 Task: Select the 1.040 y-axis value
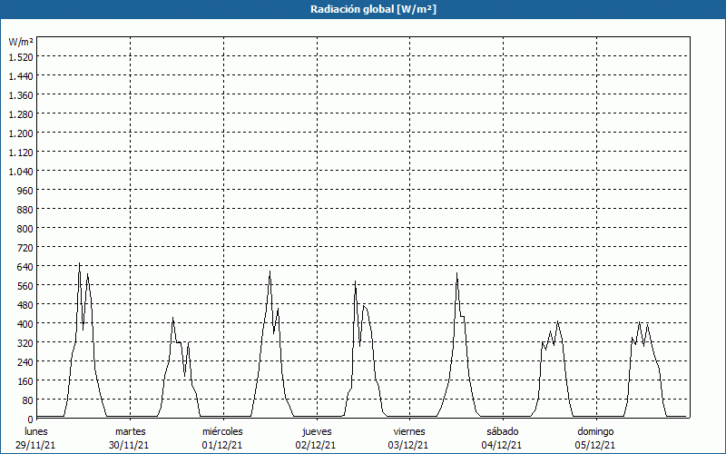click(x=21, y=172)
